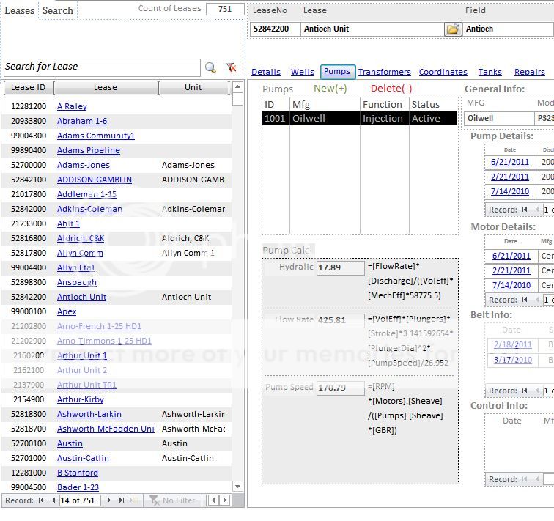Click the Search for Lease field
The image size is (554, 521).
[101, 67]
